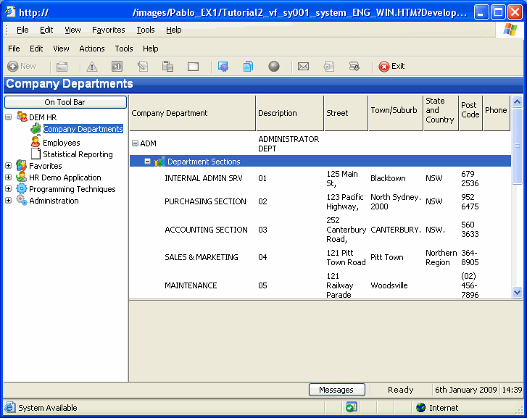Click the New toolbar button
527x418 pixels.
point(22,66)
